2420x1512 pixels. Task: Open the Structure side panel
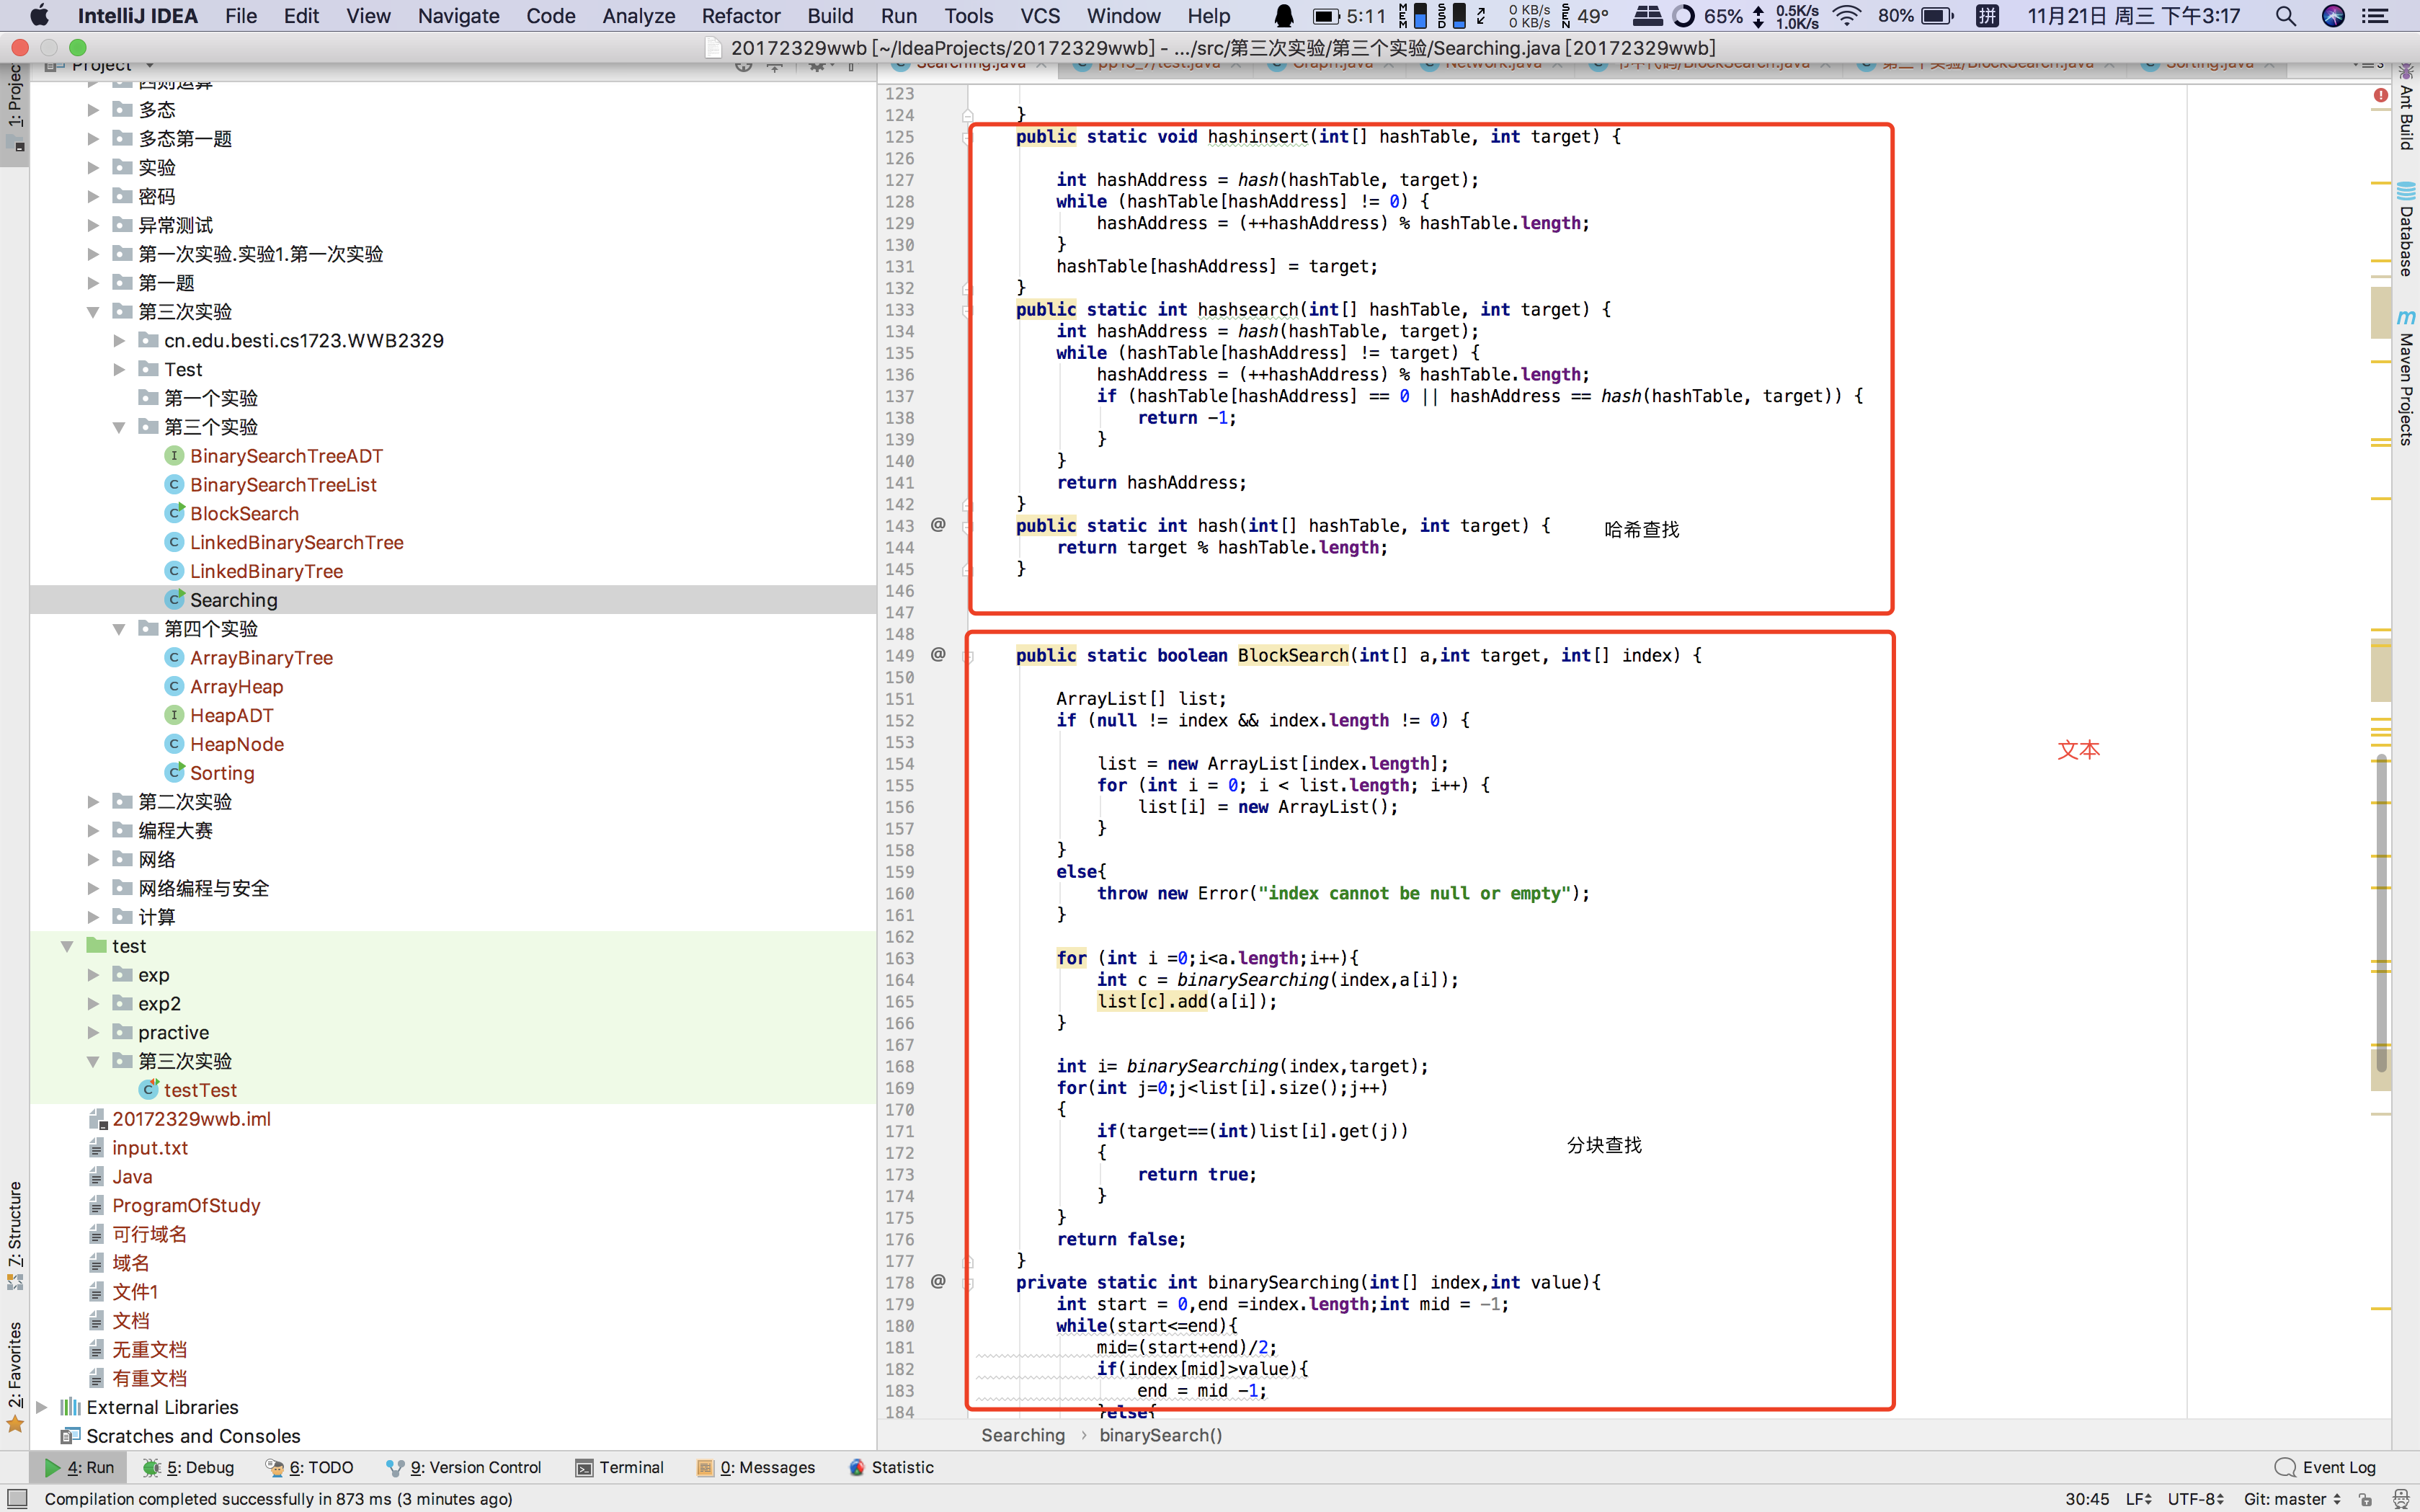click(15, 1235)
